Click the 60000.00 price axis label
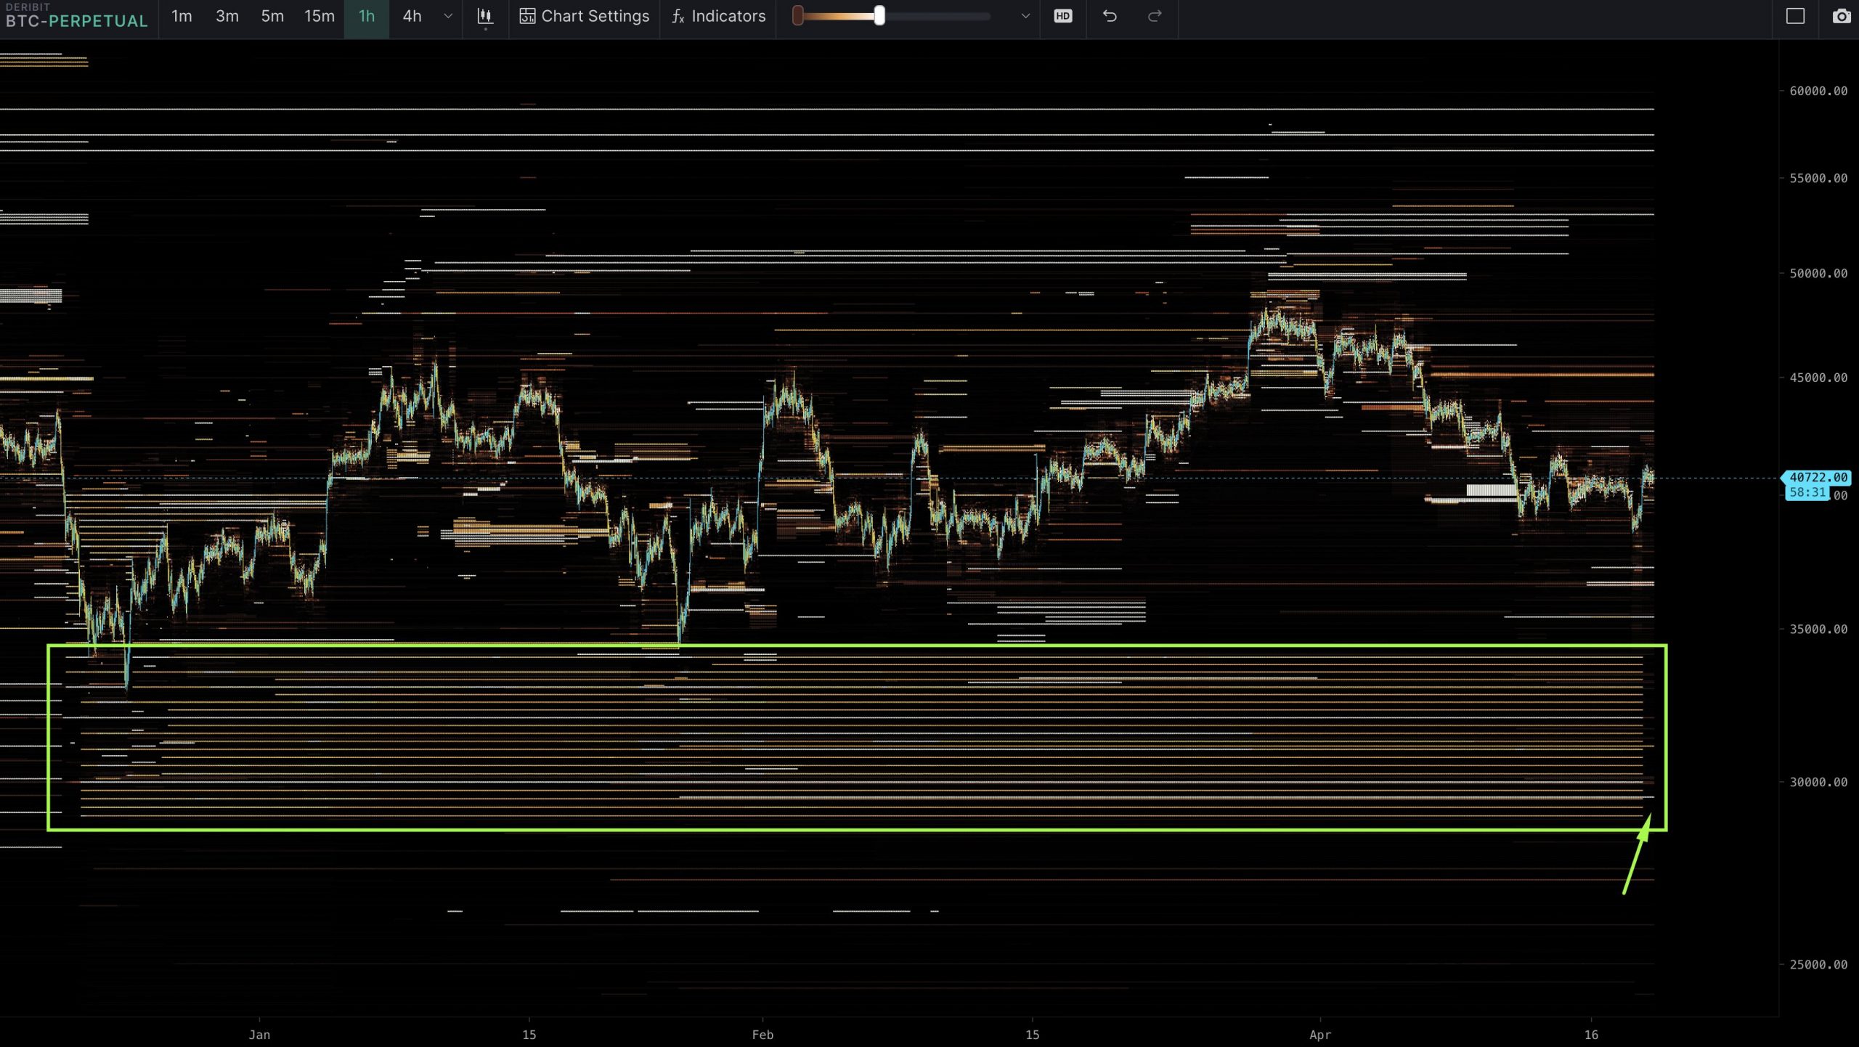The width and height of the screenshot is (1859, 1047). [1818, 91]
